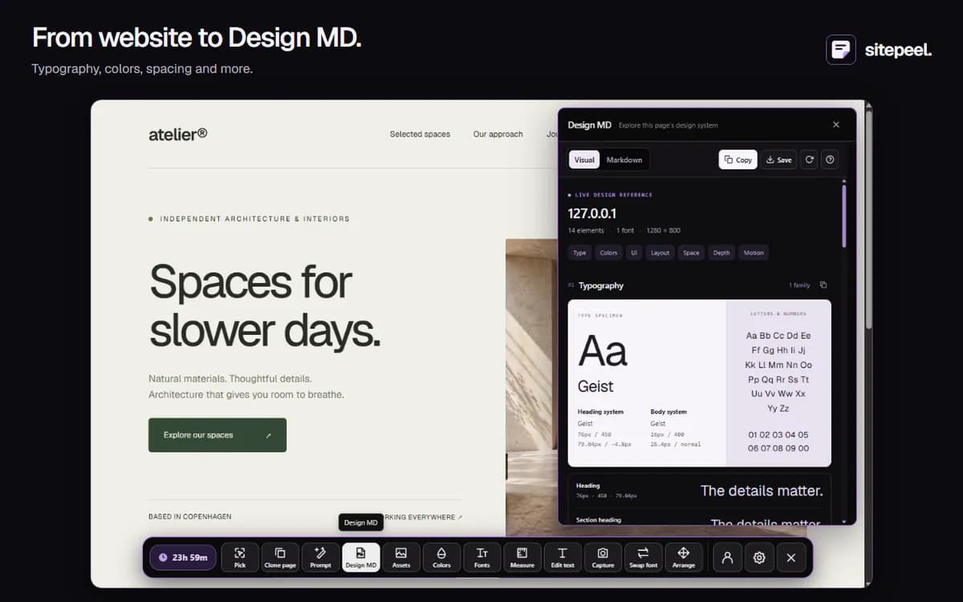
Task: Open the Selected spaces nav link
Action: (x=420, y=134)
